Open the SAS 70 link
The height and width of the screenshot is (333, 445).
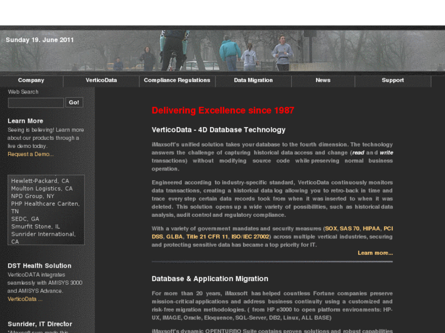pyautogui.click(x=350, y=229)
